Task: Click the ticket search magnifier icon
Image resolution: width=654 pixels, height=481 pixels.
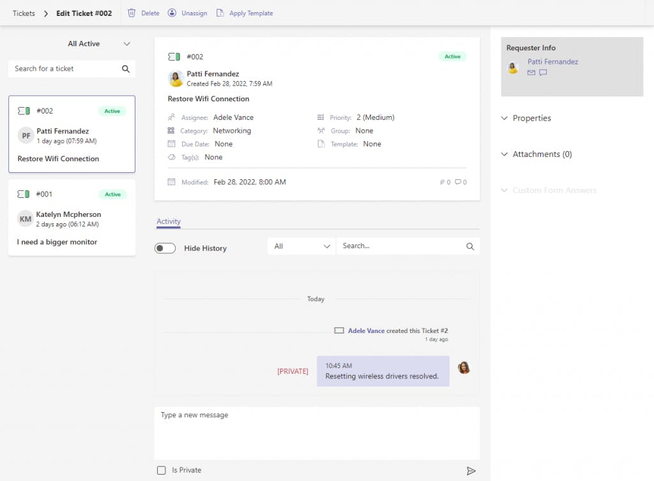Action: [126, 69]
